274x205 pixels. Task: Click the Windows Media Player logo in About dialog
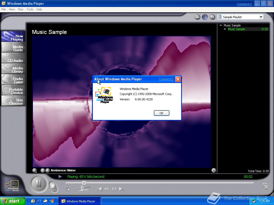pyautogui.click(x=104, y=95)
